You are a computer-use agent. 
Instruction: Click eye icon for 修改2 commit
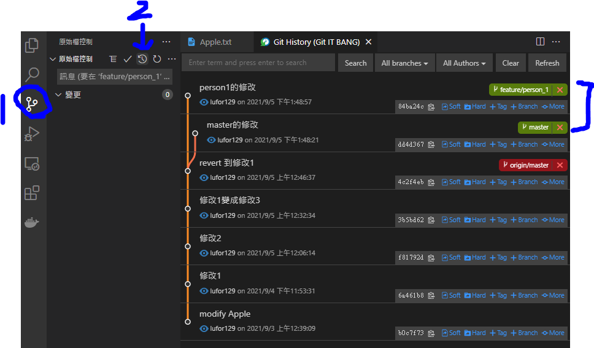tap(204, 253)
